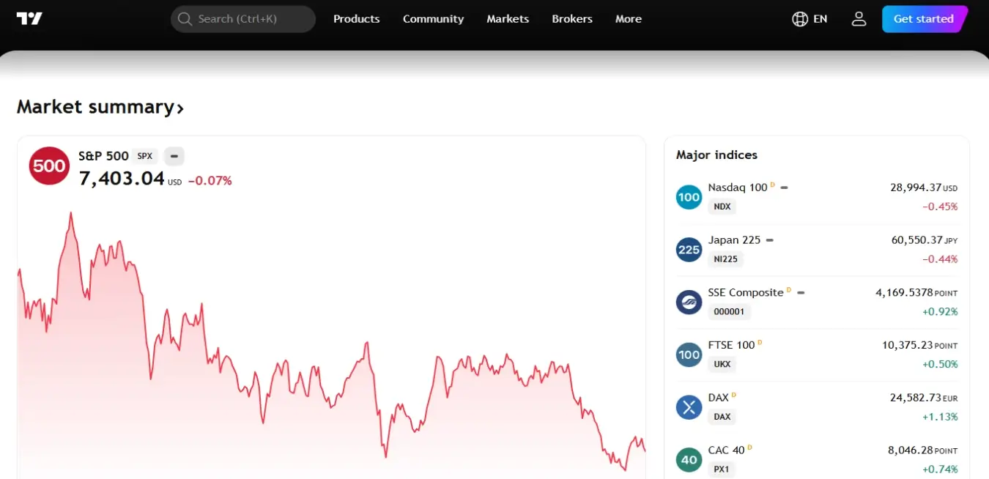Viewport: 989px width, 479px height.
Task: Open the Japan 225 index row
Action: pos(817,249)
